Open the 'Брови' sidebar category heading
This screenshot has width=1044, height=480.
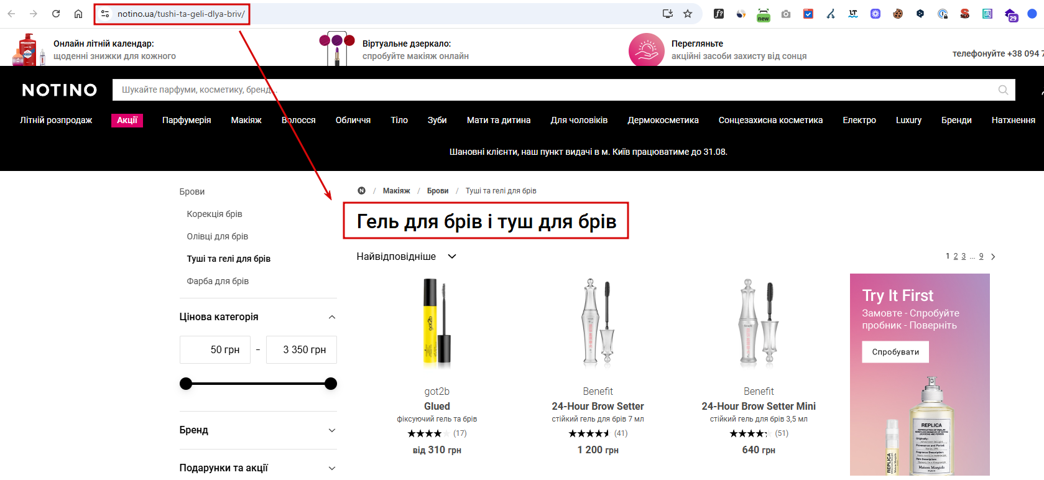[x=192, y=192]
